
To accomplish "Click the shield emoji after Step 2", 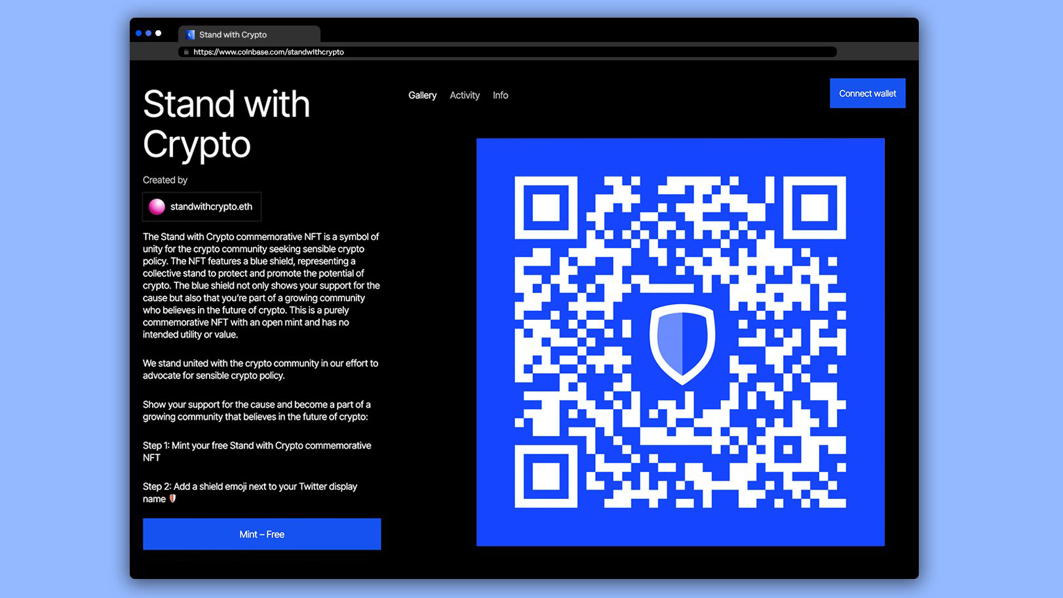I will coord(173,498).
